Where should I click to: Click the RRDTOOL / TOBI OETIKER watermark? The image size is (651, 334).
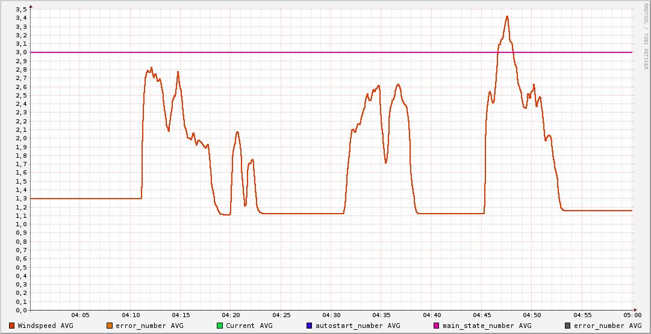point(646,36)
